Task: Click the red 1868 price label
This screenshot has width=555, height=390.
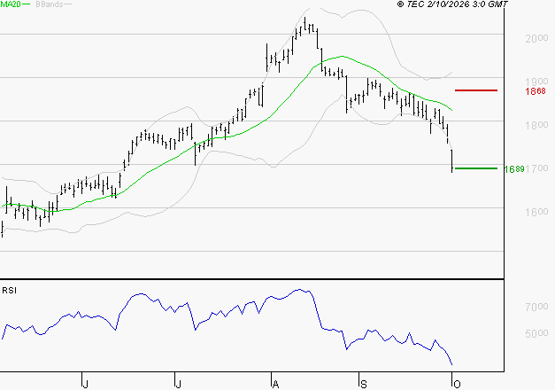Action: pyautogui.click(x=536, y=91)
